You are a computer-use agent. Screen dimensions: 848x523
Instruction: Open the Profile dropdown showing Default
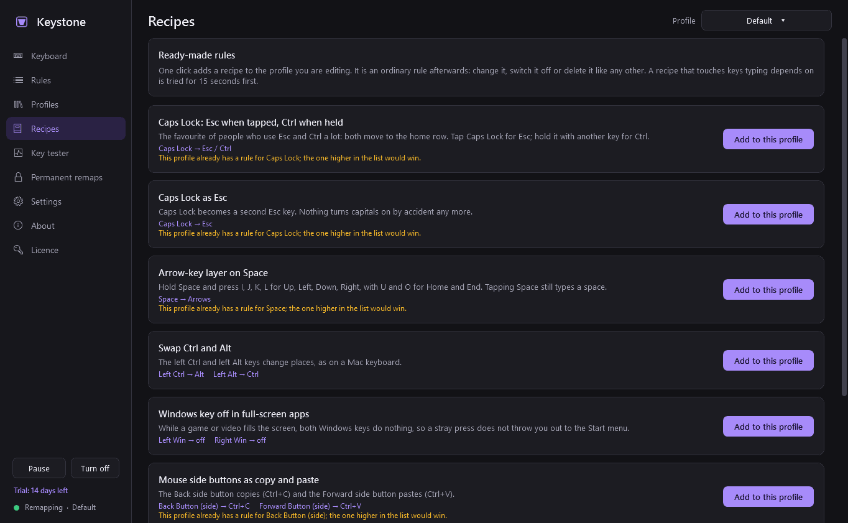[766, 21]
